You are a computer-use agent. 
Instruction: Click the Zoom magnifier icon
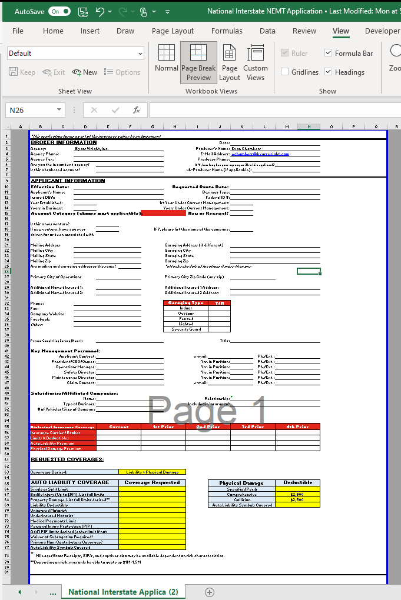coord(395,51)
